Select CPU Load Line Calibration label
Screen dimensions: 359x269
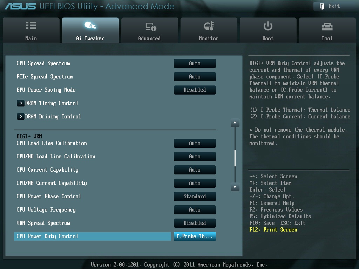[x=52, y=143]
